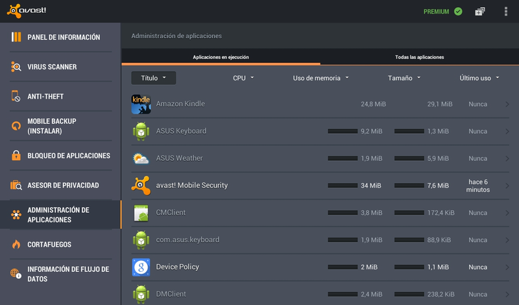
Task: Click the CMClient app icon
Action: click(141, 213)
